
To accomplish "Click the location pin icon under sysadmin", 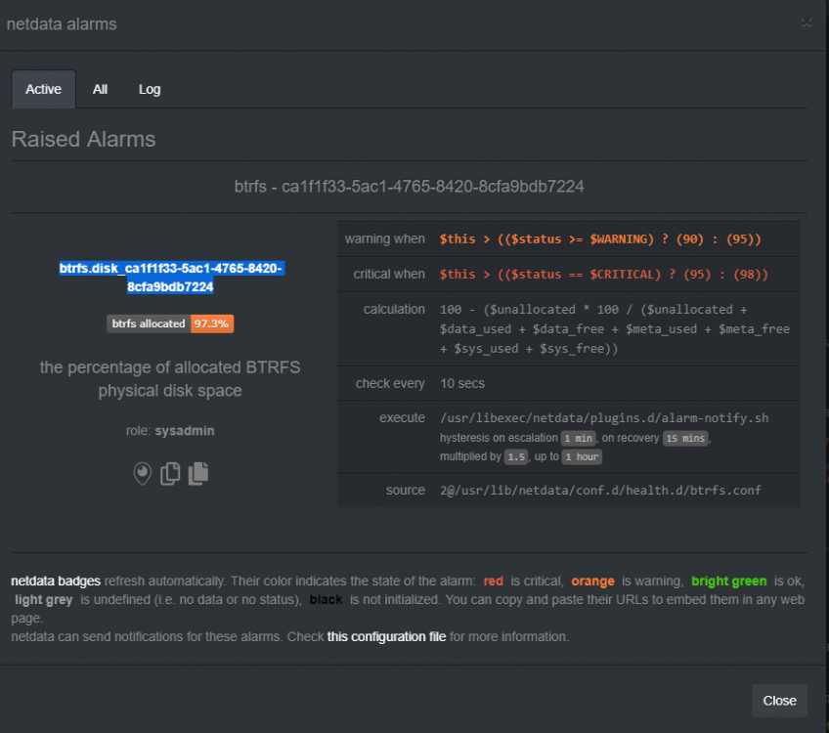I will pos(142,473).
